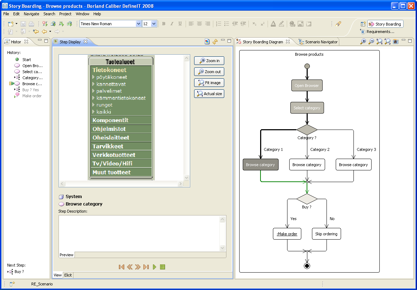Screen dimensions: 417x290
Task: Click the Open Browser diagram node
Action: [x=307, y=86]
